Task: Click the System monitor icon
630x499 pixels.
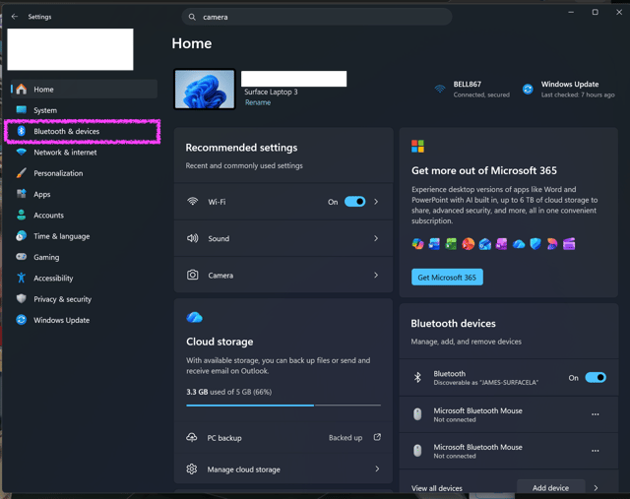Action: pos(22,110)
